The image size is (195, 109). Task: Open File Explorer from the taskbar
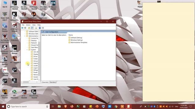tap(59, 106)
